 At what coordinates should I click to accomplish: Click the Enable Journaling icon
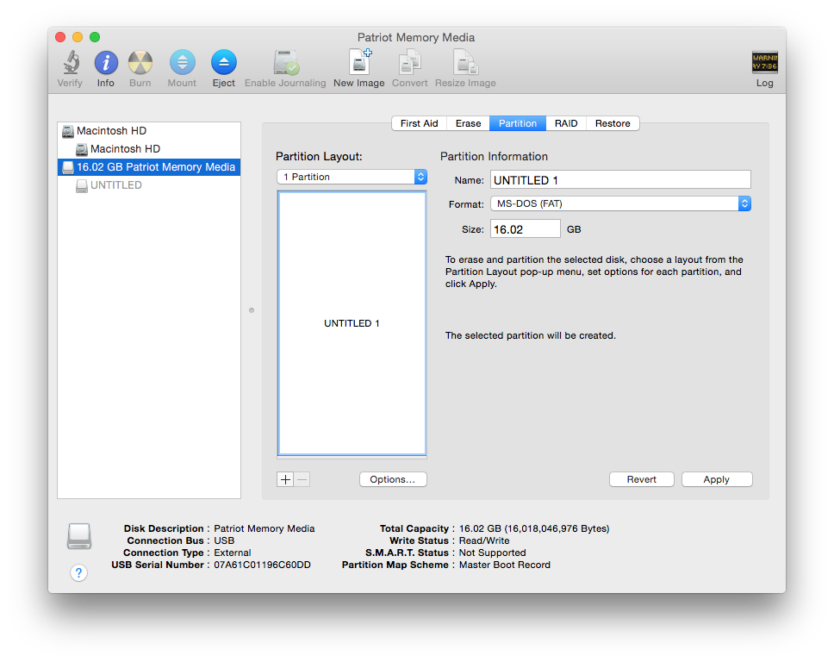(x=286, y=63)
